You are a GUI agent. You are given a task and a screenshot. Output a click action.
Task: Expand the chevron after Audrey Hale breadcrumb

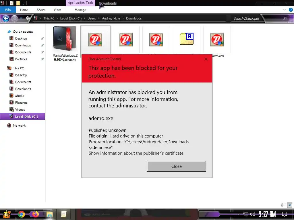coord(123,18)
